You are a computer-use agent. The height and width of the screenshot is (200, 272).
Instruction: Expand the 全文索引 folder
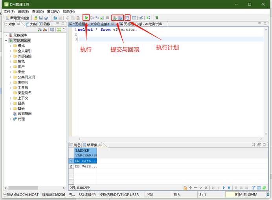pos(11,51)
